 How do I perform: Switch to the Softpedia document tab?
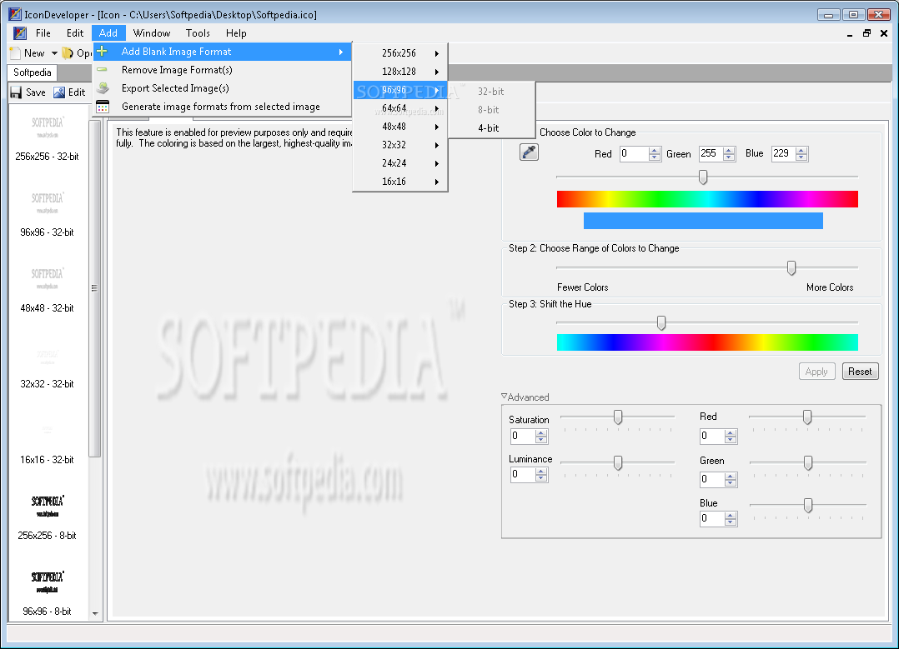pos(32,72)
